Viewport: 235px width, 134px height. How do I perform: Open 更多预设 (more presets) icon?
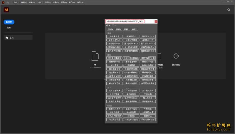tap(176, 56)
